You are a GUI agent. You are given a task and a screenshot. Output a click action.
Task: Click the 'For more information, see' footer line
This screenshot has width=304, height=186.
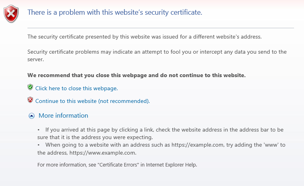click(x=117, y=165)
